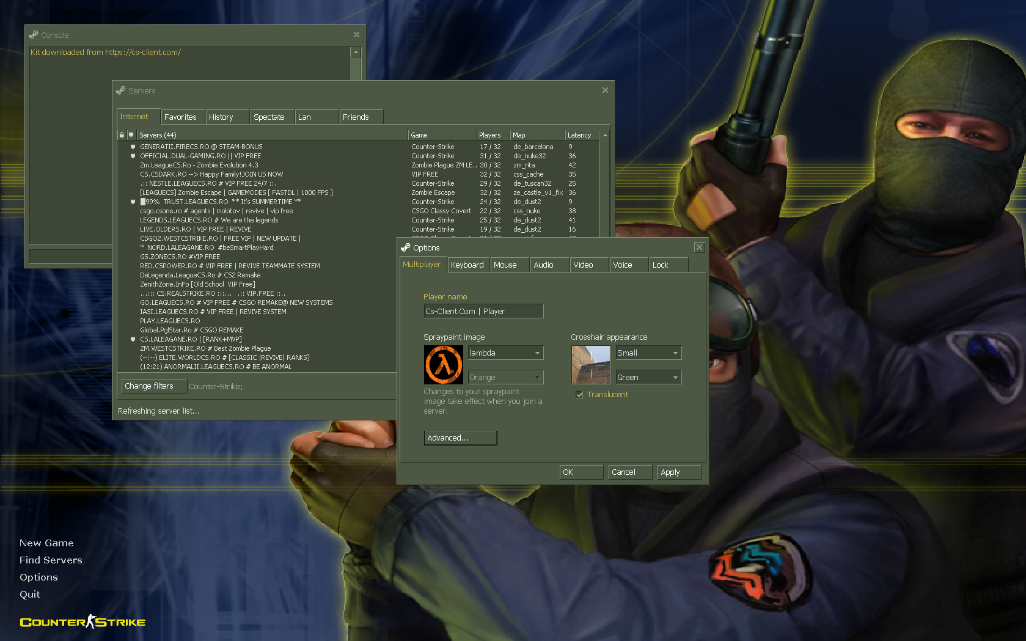Viewport: 1026px width, 641px height.
Task: Click the Steam icon in Console title bar
Action: pyautogui.click(x=34, y=35)
